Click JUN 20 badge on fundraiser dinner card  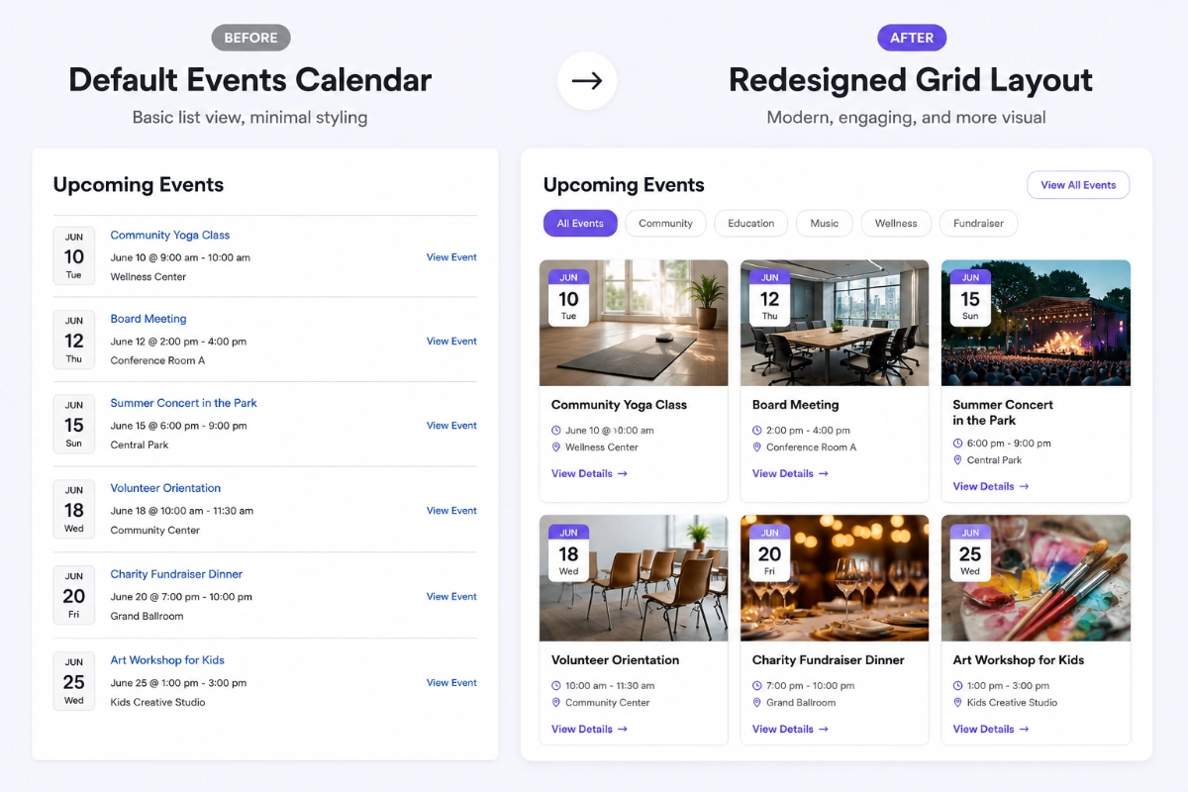pyautogui.click(x=769, y=553)
